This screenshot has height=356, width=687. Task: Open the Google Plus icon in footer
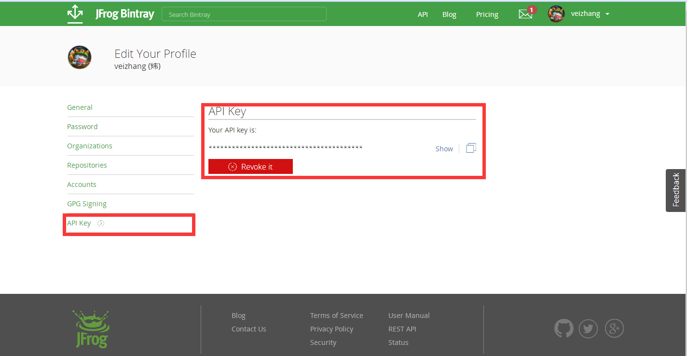[x=614, y=329]
